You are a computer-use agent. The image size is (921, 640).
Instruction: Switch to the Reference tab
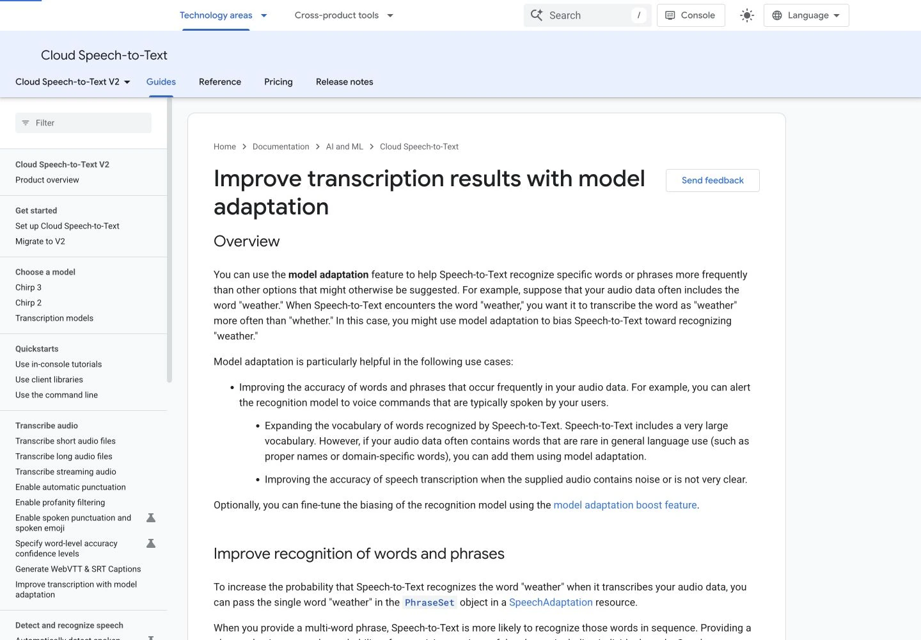pos(220,82)
